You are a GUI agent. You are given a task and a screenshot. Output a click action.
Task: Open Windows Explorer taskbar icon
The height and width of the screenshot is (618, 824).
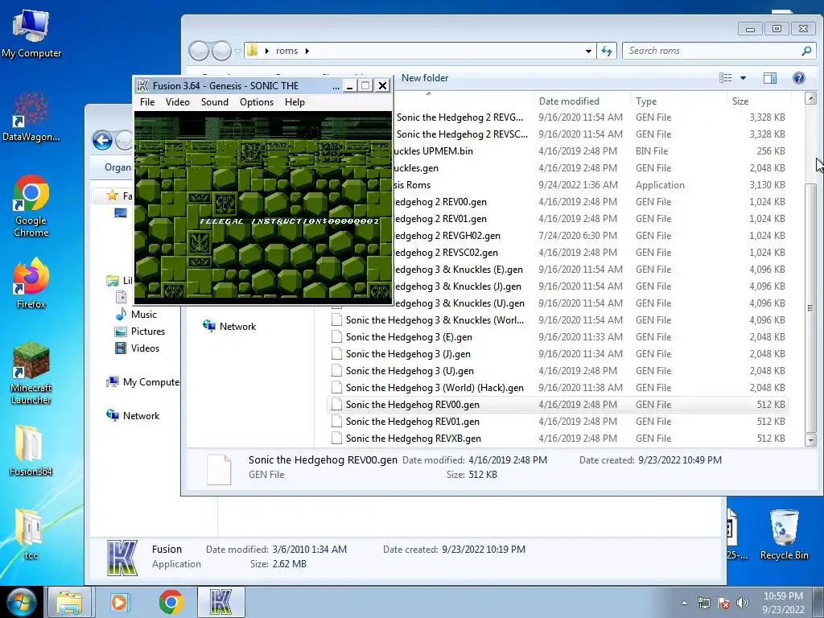pos(69,603)
